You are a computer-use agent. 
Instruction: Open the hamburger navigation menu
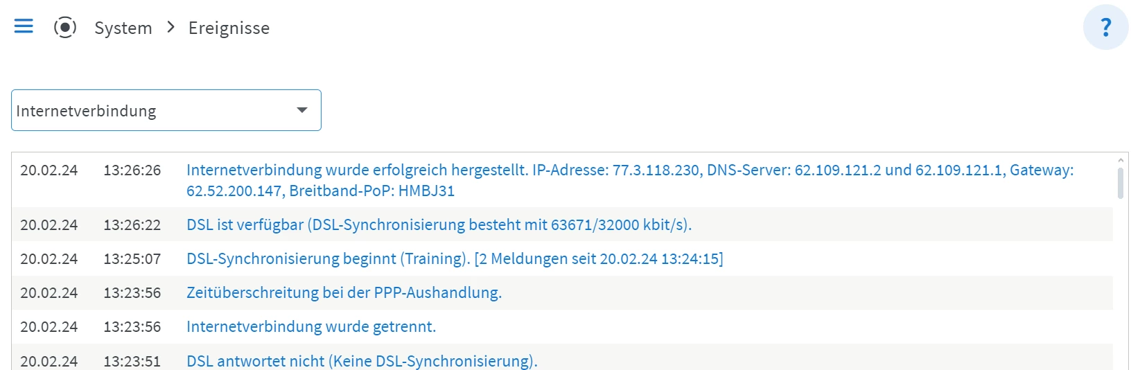[24, 26]
